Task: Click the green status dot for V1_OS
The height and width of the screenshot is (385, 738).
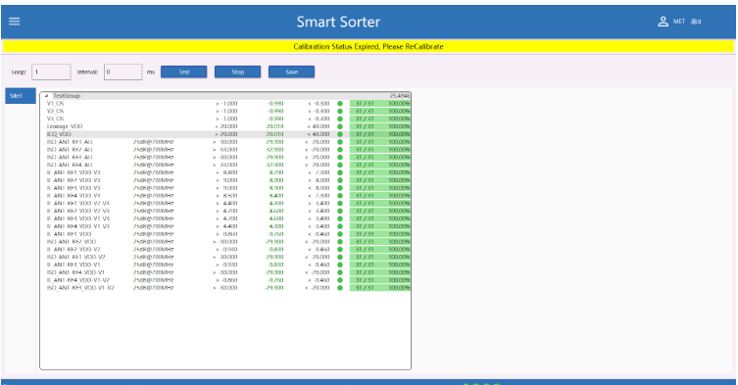Action: 340,104
